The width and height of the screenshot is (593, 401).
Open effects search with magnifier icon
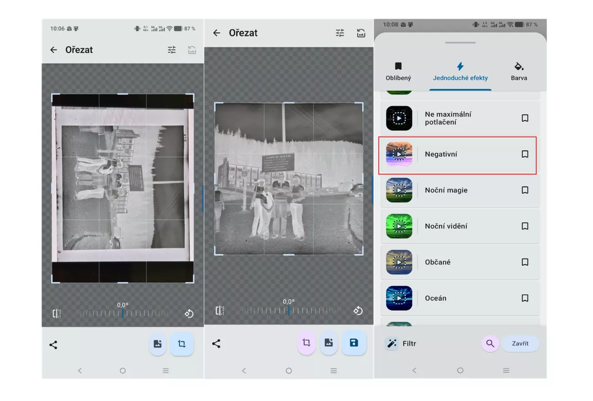[490, 344]
